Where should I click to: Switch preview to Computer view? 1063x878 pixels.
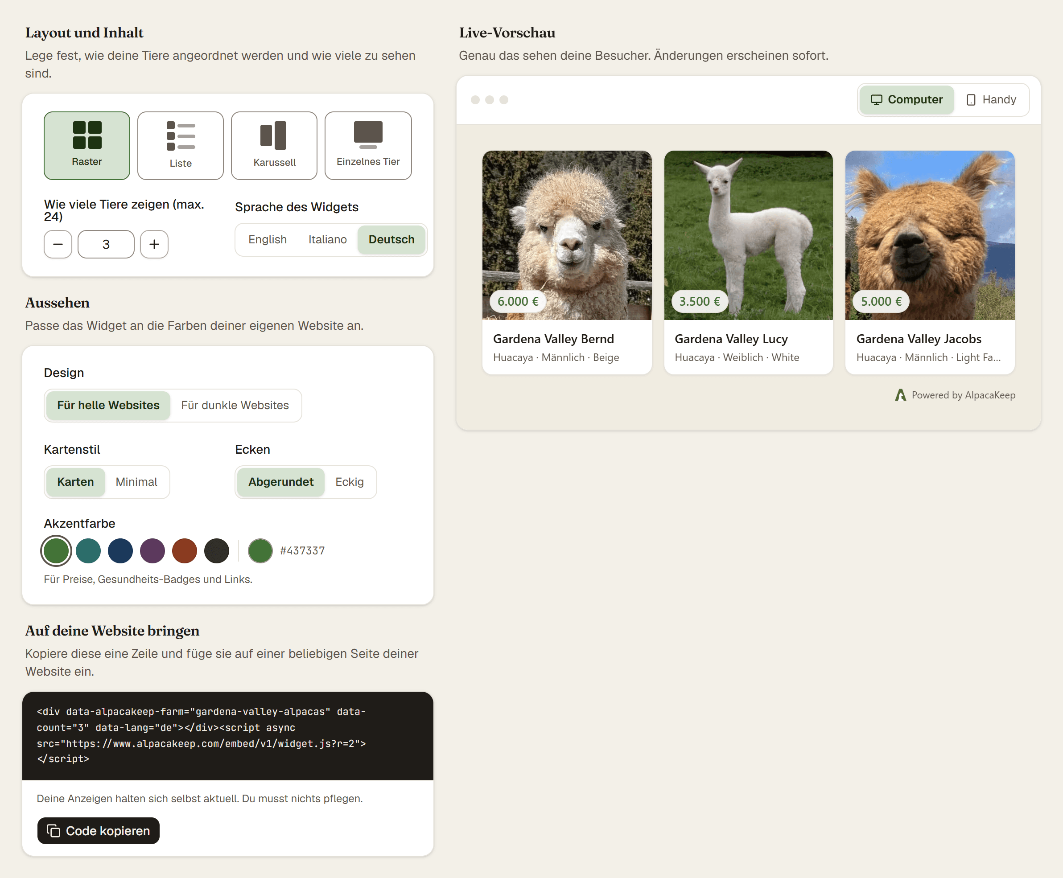click(x=906, y=100)
